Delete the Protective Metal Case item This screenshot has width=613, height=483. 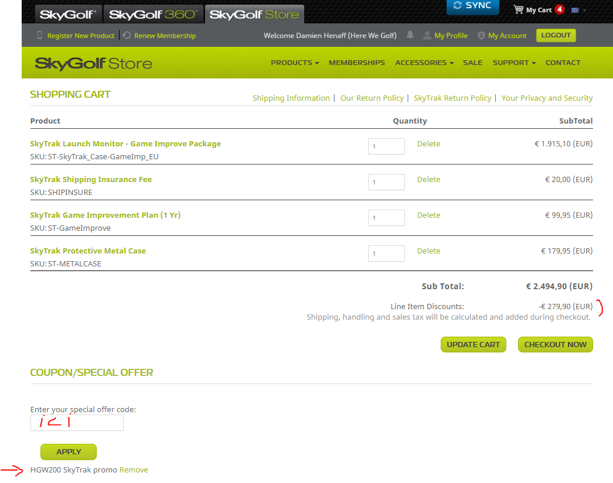coord(428,251)
